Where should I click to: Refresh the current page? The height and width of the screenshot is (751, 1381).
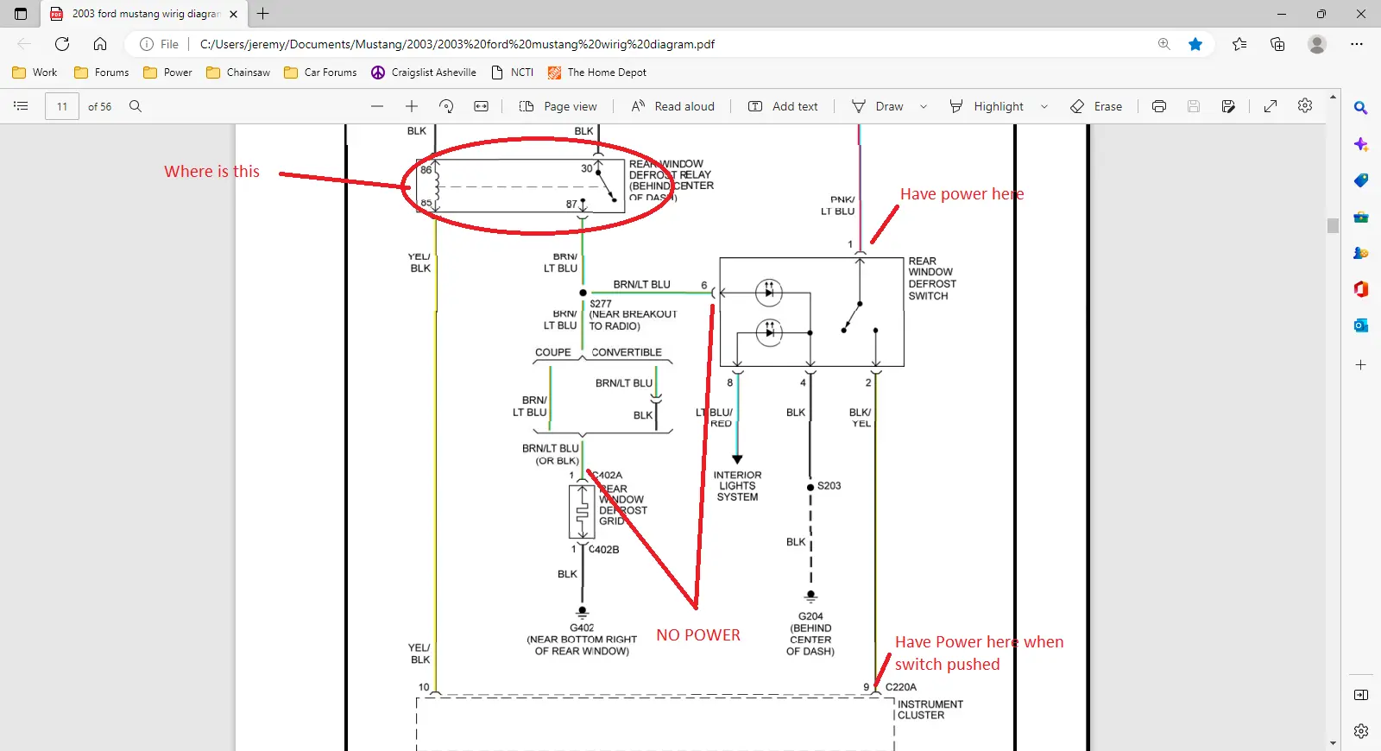(x=62, y=44)
